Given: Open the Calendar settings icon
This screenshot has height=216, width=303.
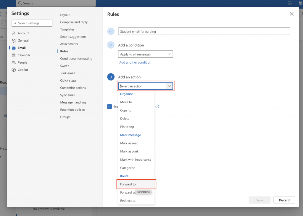Looking at the screenshot, I should tap(14, 55).
